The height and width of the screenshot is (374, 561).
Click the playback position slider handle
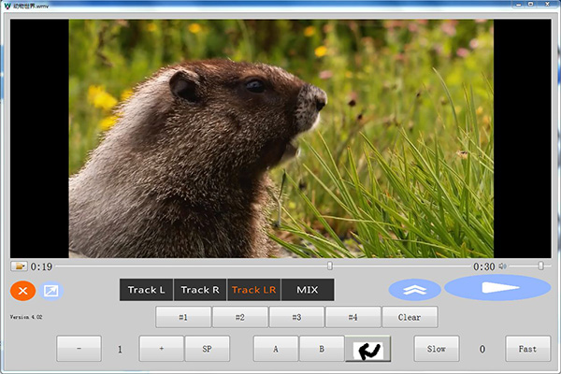330,266
